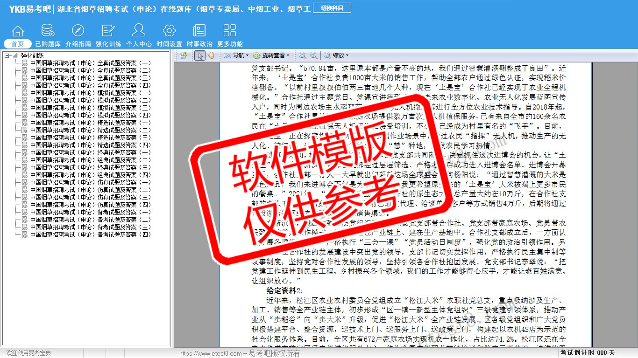
Task: Click the print help icon in document toolbar
Action: pyautogui.click(x=183, y=55)
